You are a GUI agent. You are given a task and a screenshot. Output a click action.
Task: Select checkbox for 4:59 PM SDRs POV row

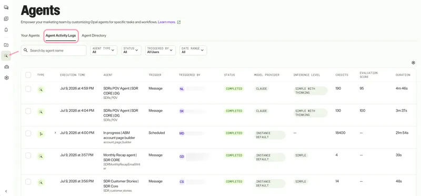(28, 89)
